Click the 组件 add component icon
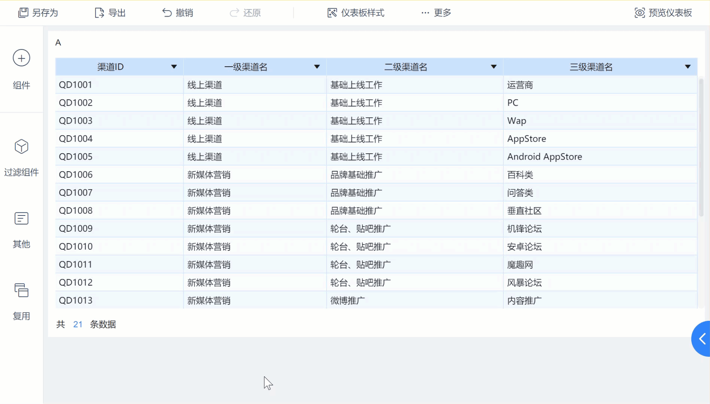The width and height of the screenshot is (710, 404). click(21, 58)
